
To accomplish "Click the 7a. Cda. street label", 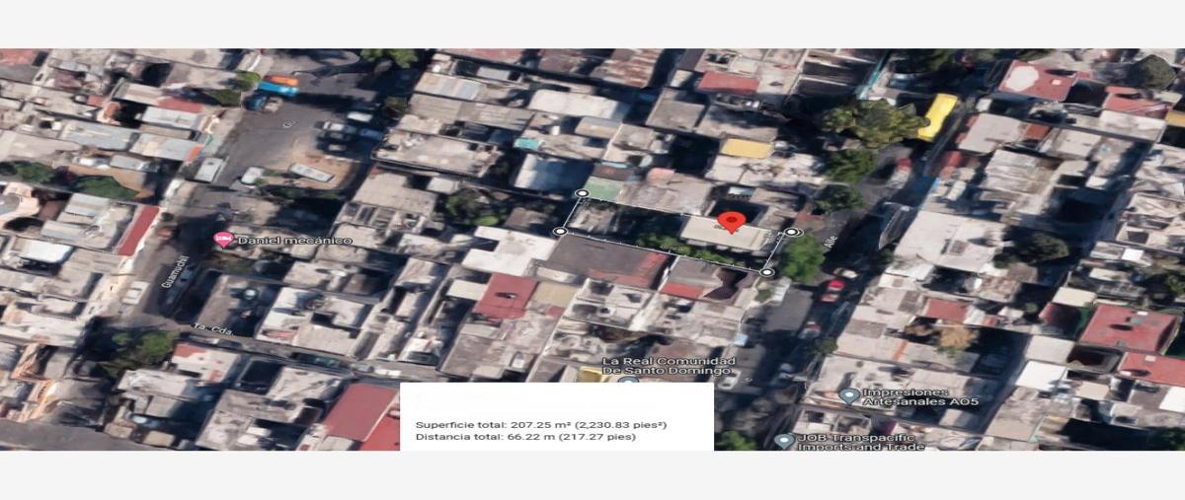I will tap(213, 330).
